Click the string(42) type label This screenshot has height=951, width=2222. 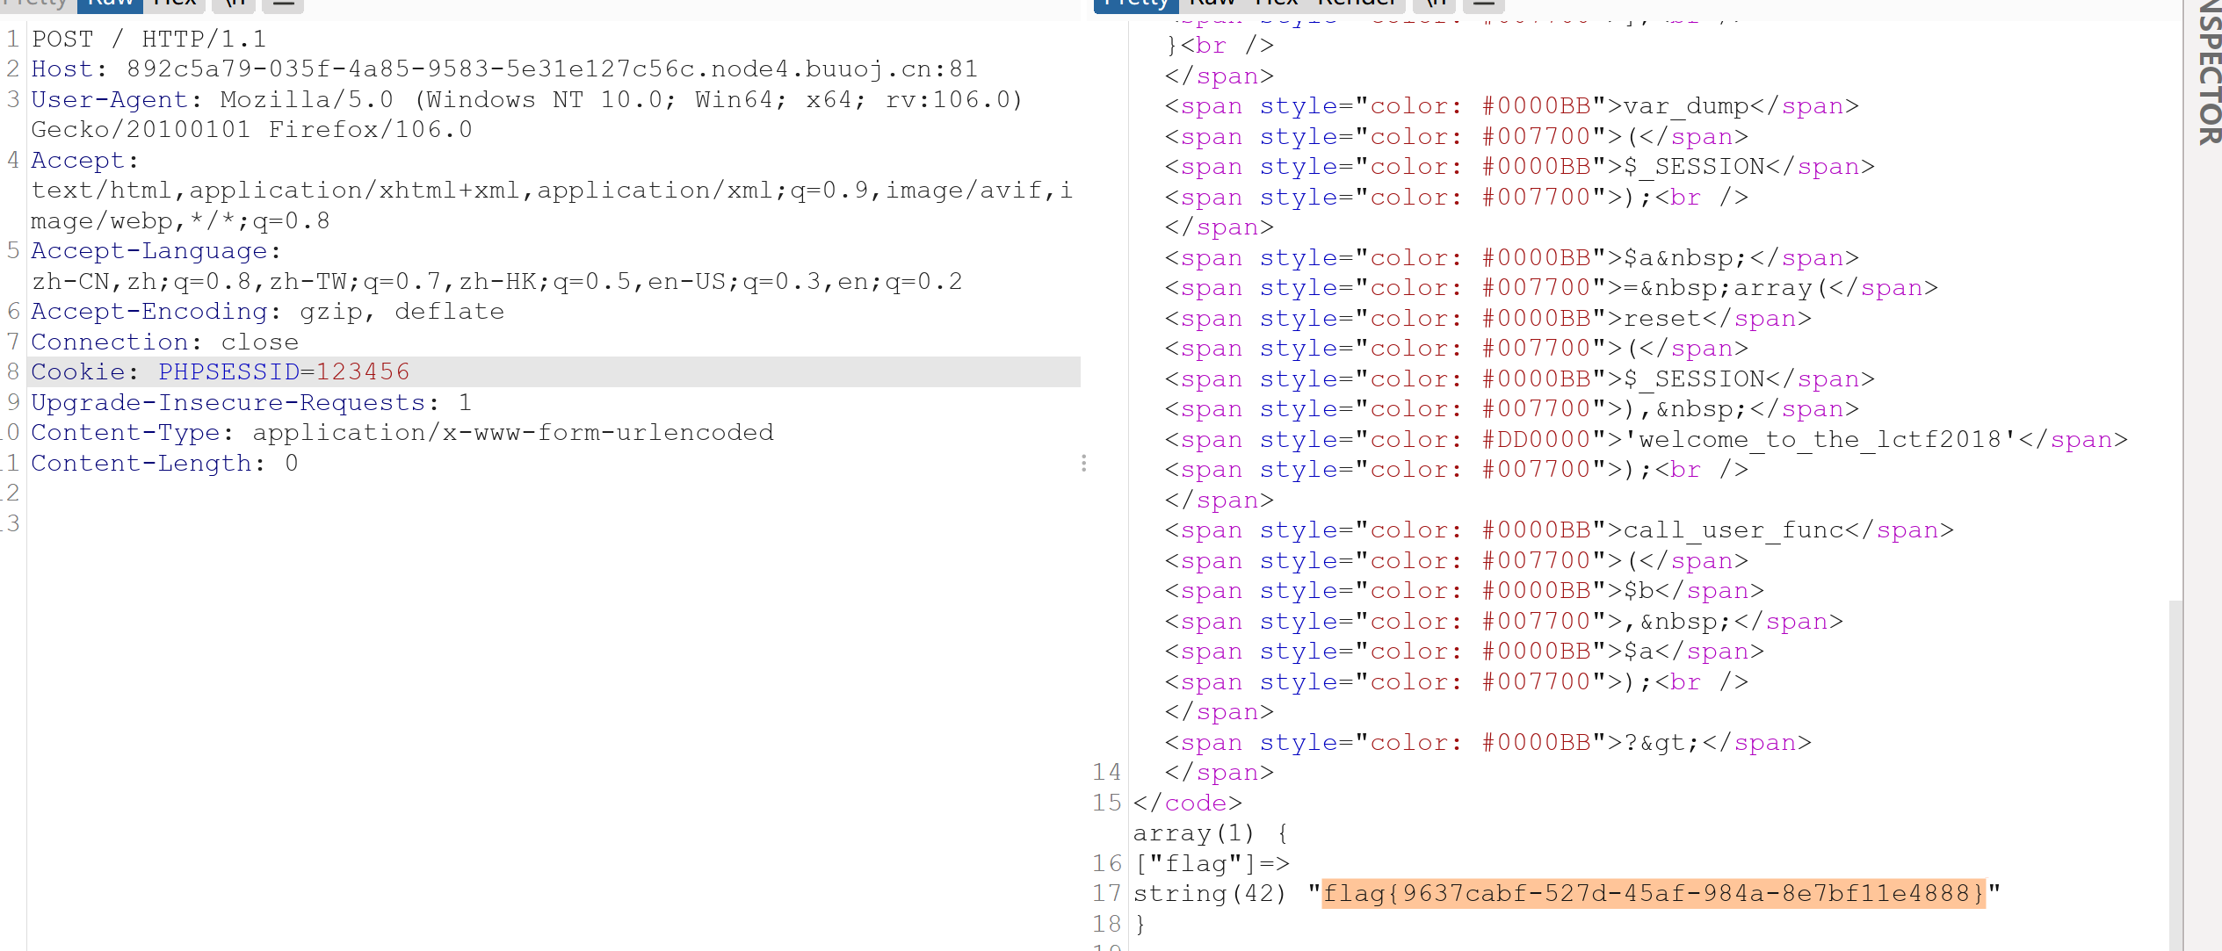click(1210, 894)
